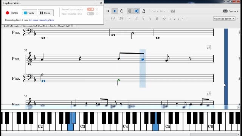Viewport: 242px width, 136px height.
Task: Open the image capture camera tool
Action: click(x=173, y=11)
